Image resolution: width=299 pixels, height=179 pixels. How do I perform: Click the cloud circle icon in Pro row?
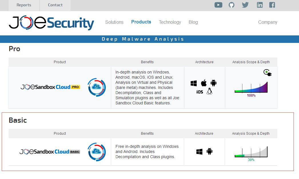click(x=97, y=87)
